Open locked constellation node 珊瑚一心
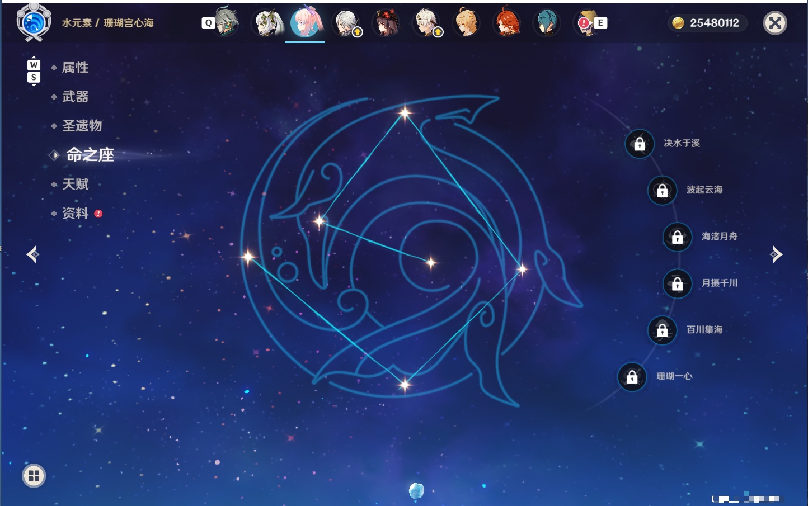The width and height of the screenshot is (808, 506). coord(632,377)
